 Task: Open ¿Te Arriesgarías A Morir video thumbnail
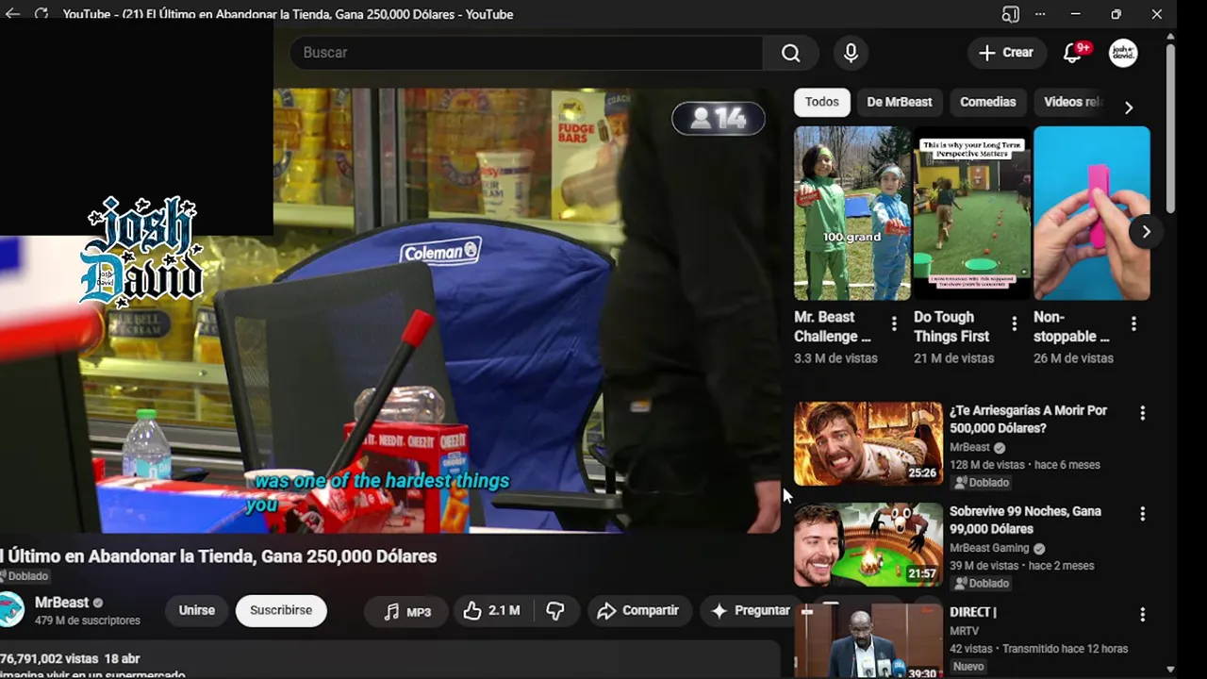point(868,444)
